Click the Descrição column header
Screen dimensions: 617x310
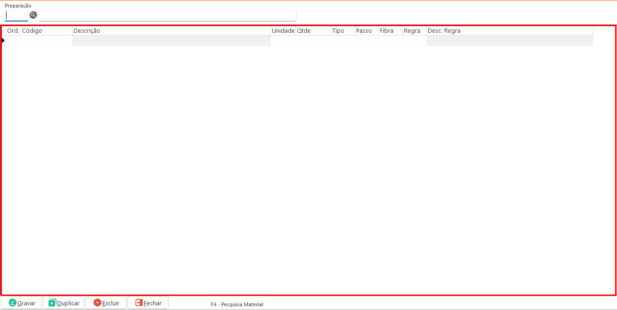point(171,31)
